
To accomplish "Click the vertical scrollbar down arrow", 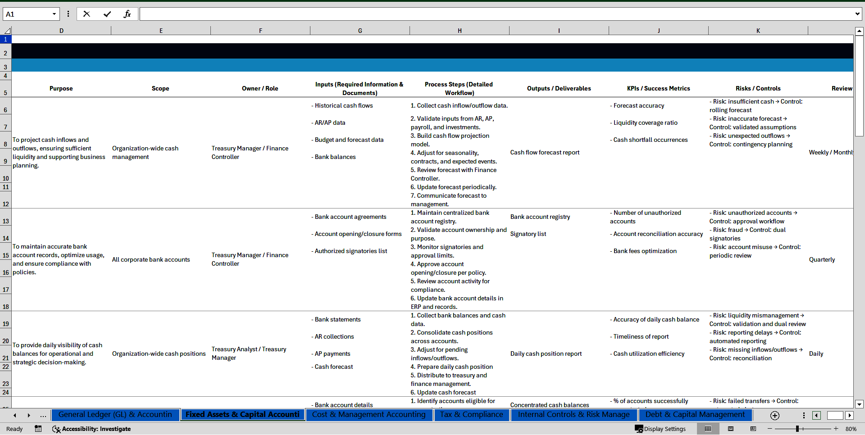I will pos(860,404).
